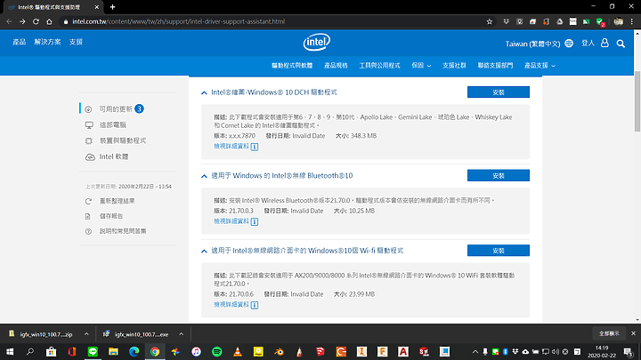The height and width of the screenshot is (360, 641).
Task: Open 說明和常見問題集 help link
Action: (123, 231)
